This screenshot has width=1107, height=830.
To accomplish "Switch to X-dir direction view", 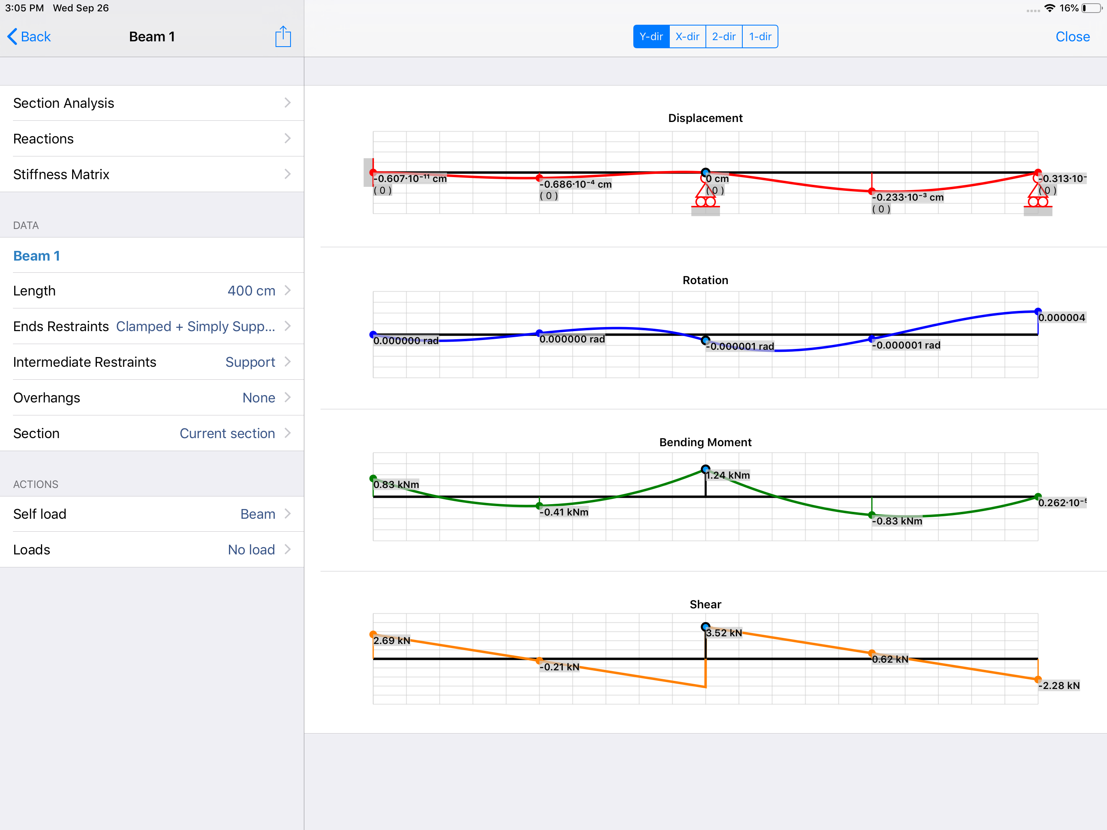I will point(687,36).
